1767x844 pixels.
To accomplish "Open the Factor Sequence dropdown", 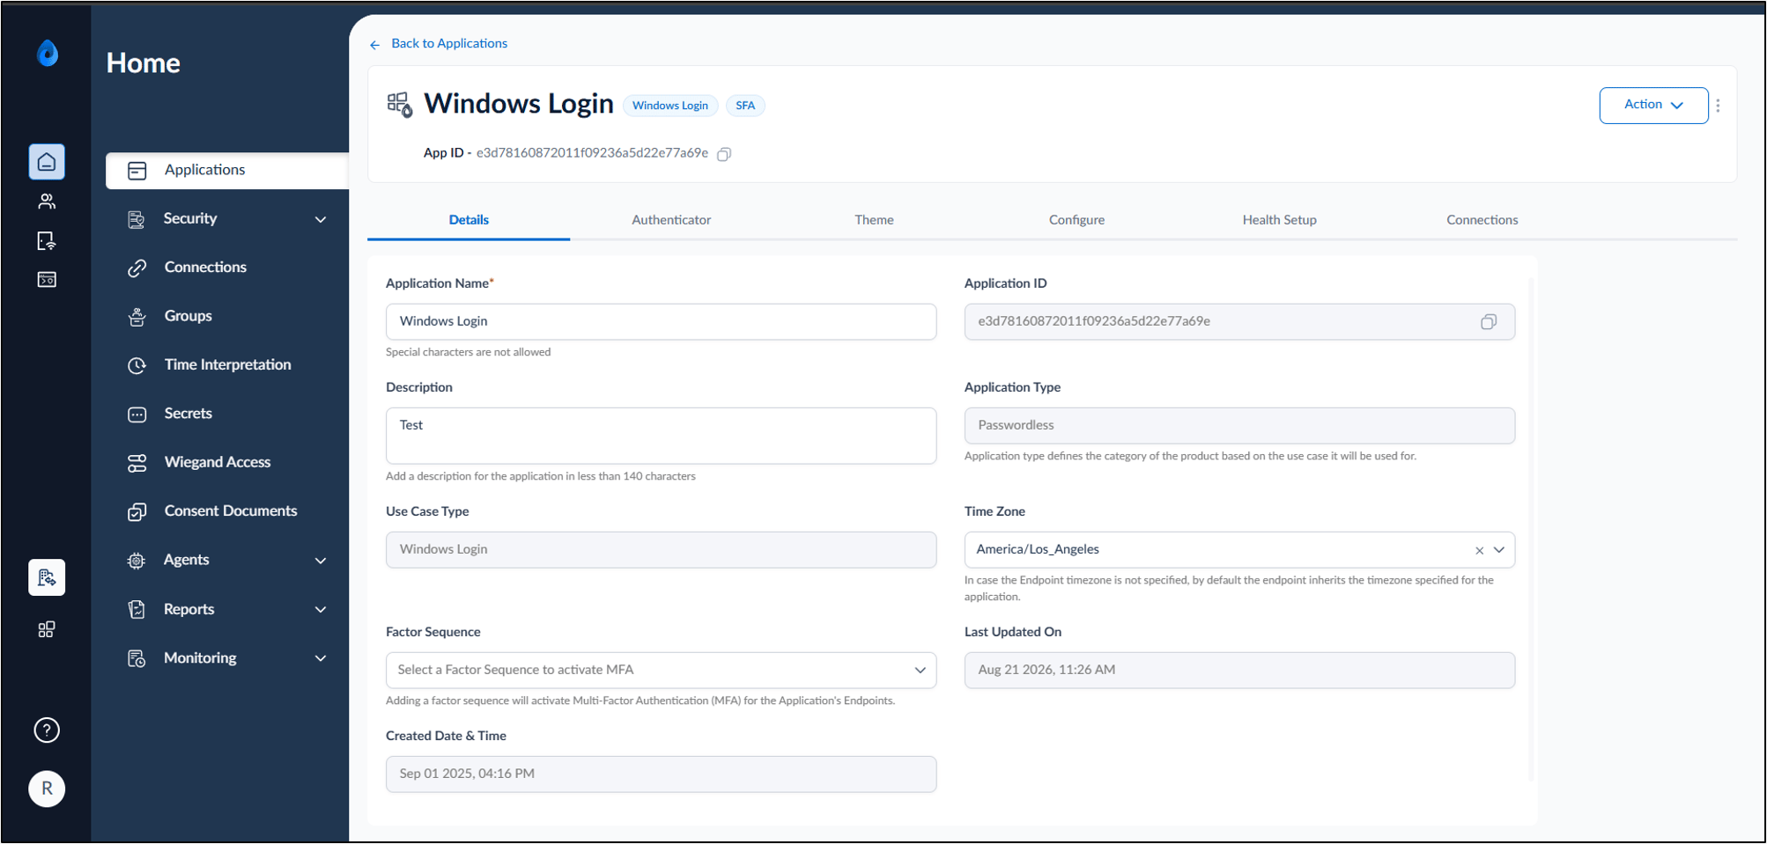I will coord(661,671).
